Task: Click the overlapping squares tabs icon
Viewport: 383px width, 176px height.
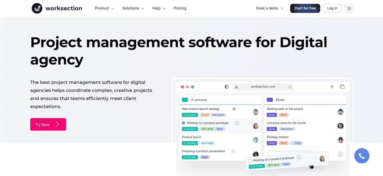Action: [x=342, y=87]
